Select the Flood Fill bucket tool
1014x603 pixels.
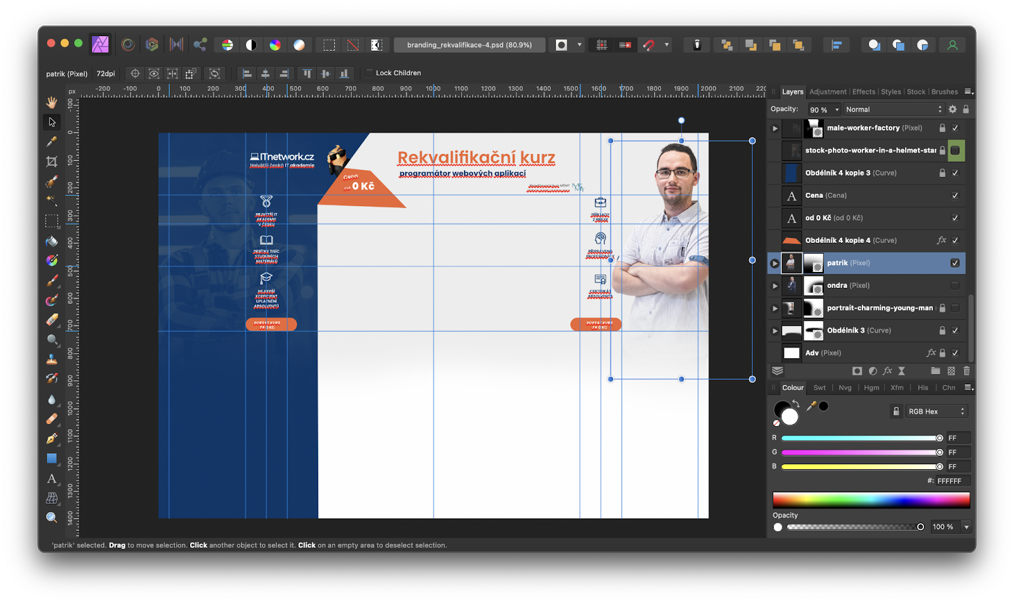tap(52, 241)
